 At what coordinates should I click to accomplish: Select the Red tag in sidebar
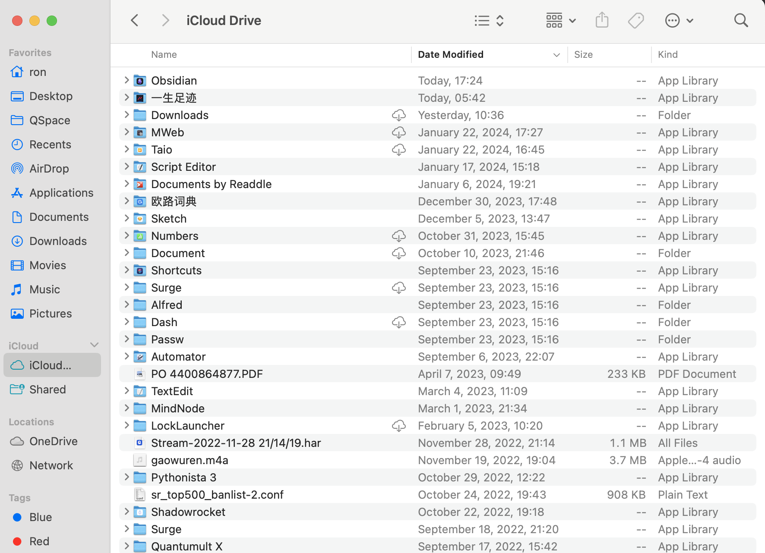52,541
